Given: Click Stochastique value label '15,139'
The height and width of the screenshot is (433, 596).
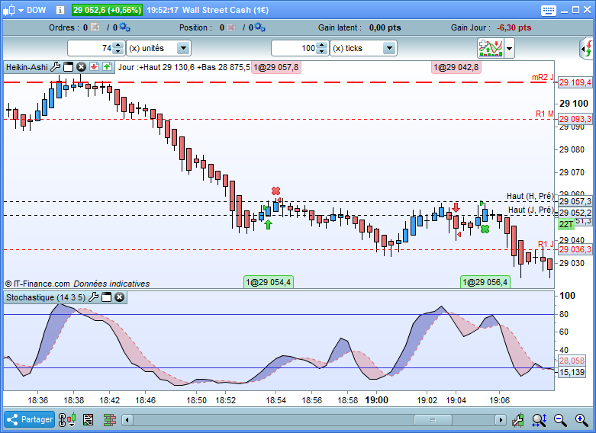Looking at the screenshot, I should click(572, 372).
